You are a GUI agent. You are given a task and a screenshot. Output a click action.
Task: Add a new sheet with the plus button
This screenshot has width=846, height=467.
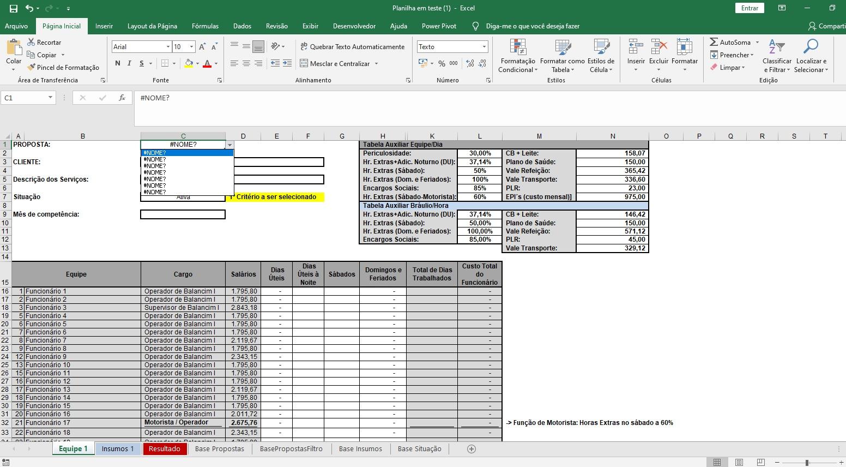pyautogui.click(x=472, y=448)
